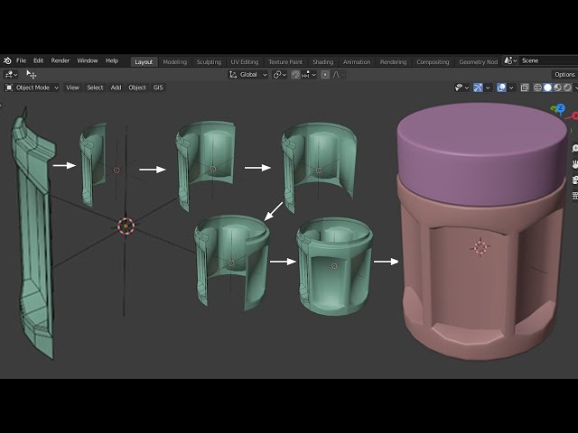Open the viewport Select menu
This screenshot has width=578, height=433.
[x=95, y=88]
